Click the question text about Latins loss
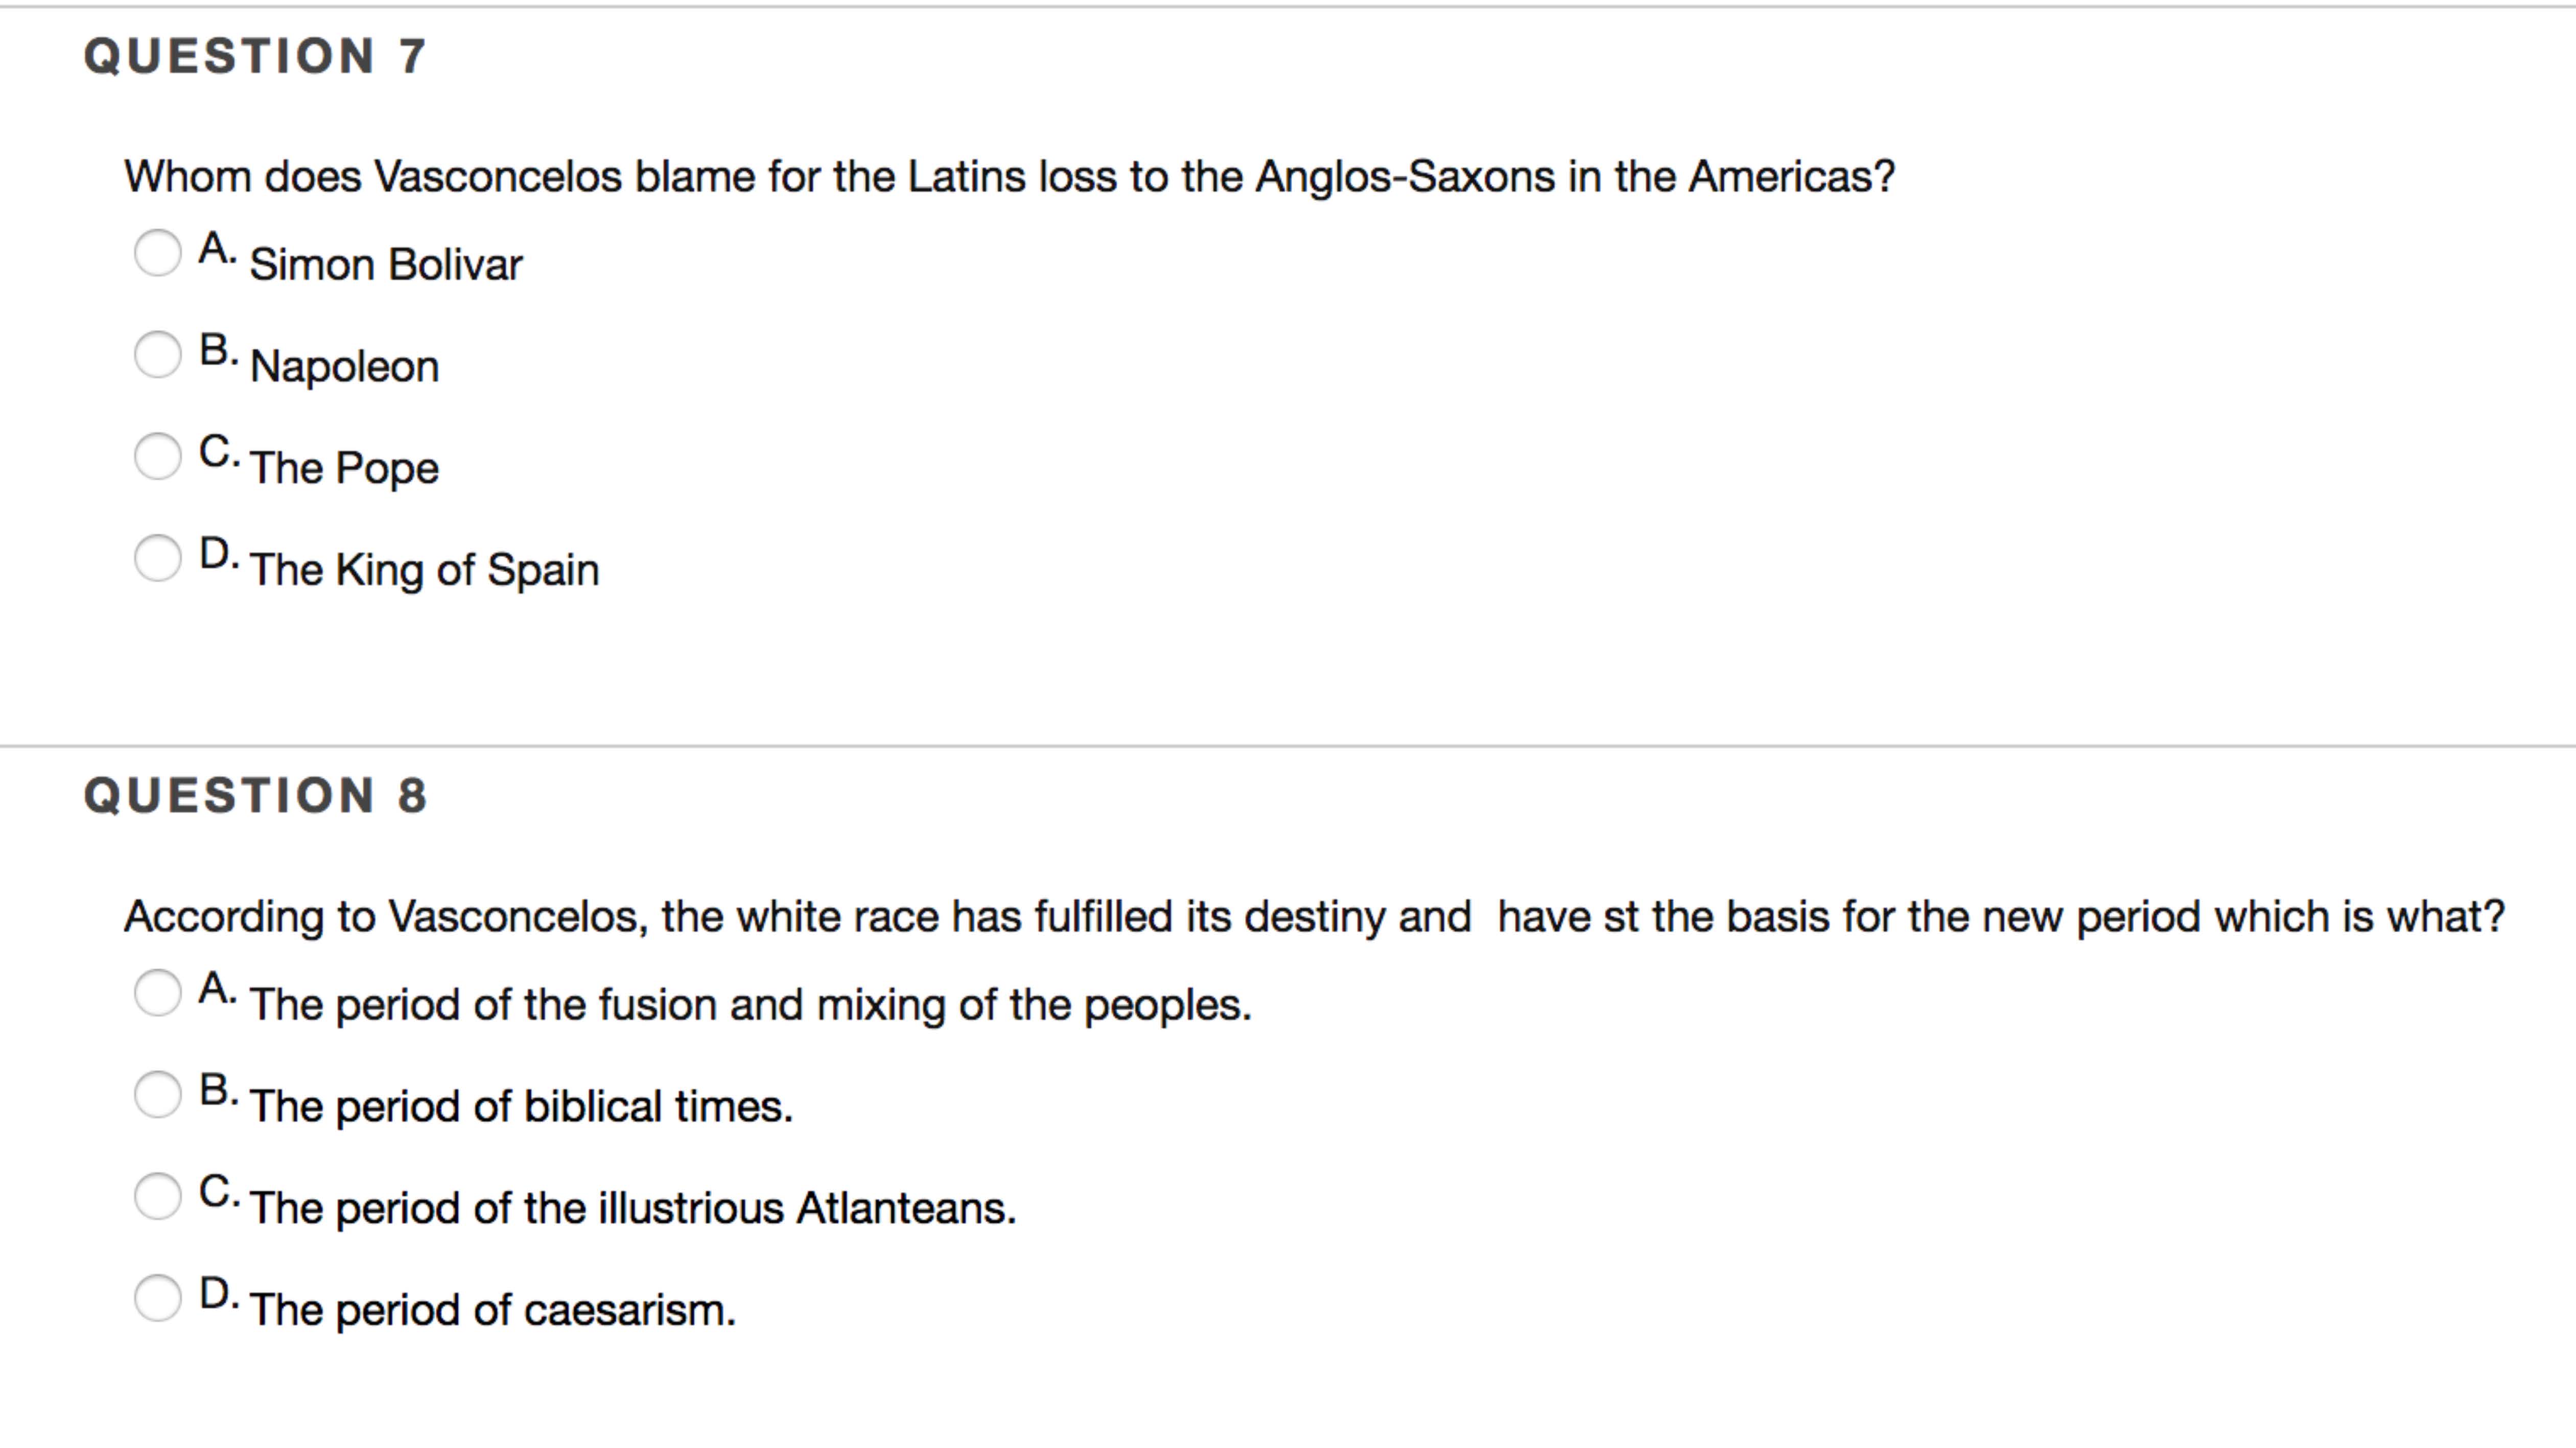 [x=1009, y=177]
